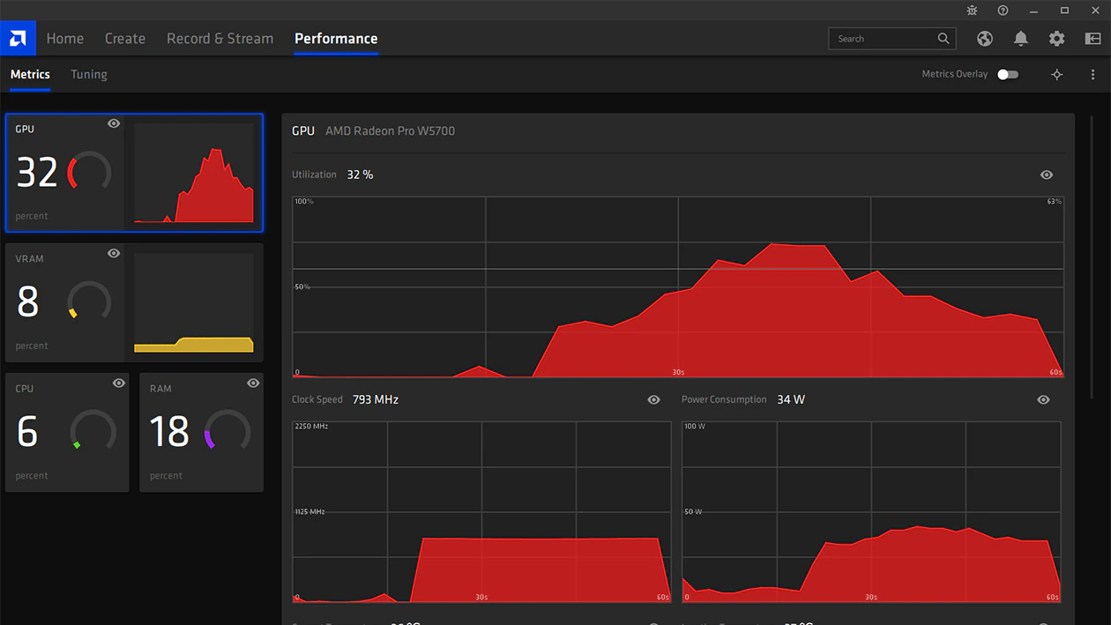Image resolution: width=1111 pixels, height=625 pixels.
Task: Click inside the Search field
Action: coord(882,39)
